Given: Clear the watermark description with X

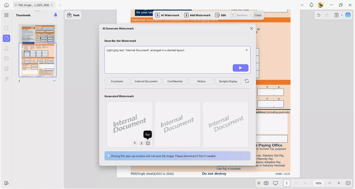Looking at the screenshot, I should (x=247, y=50).
